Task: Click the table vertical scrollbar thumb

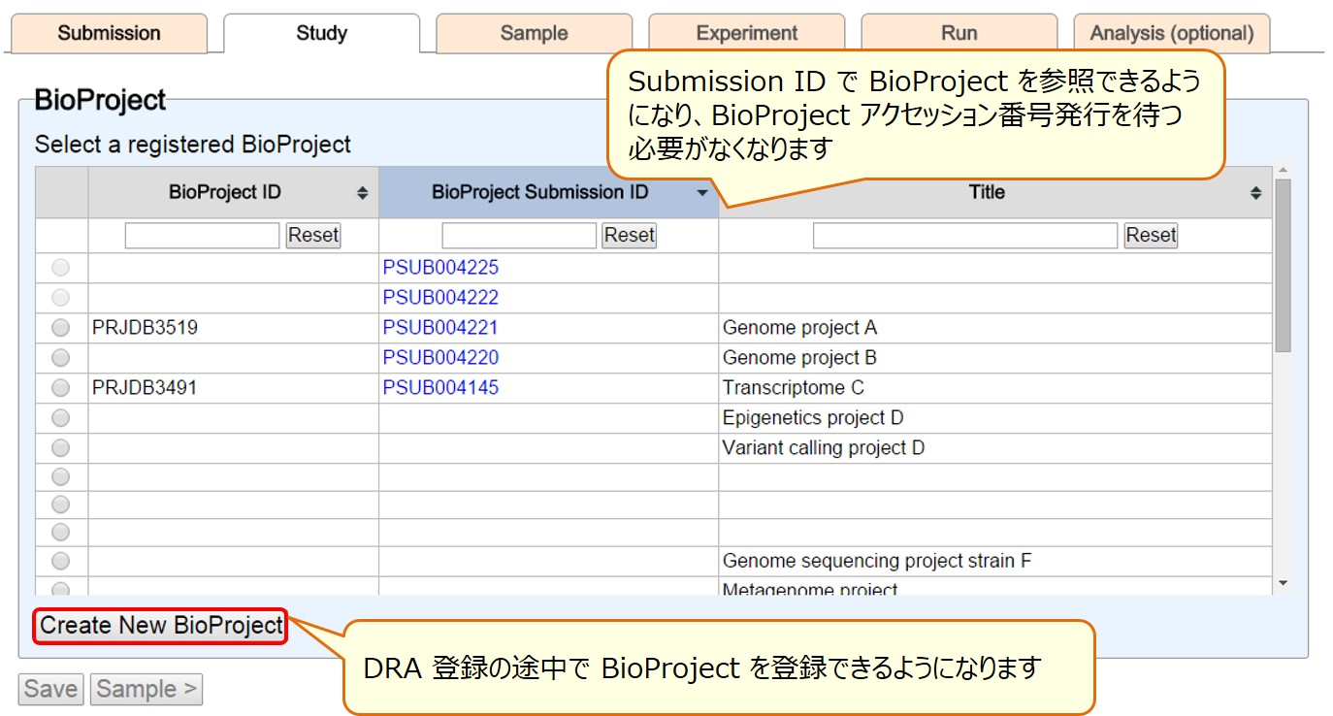Action: click(1284, 266)
